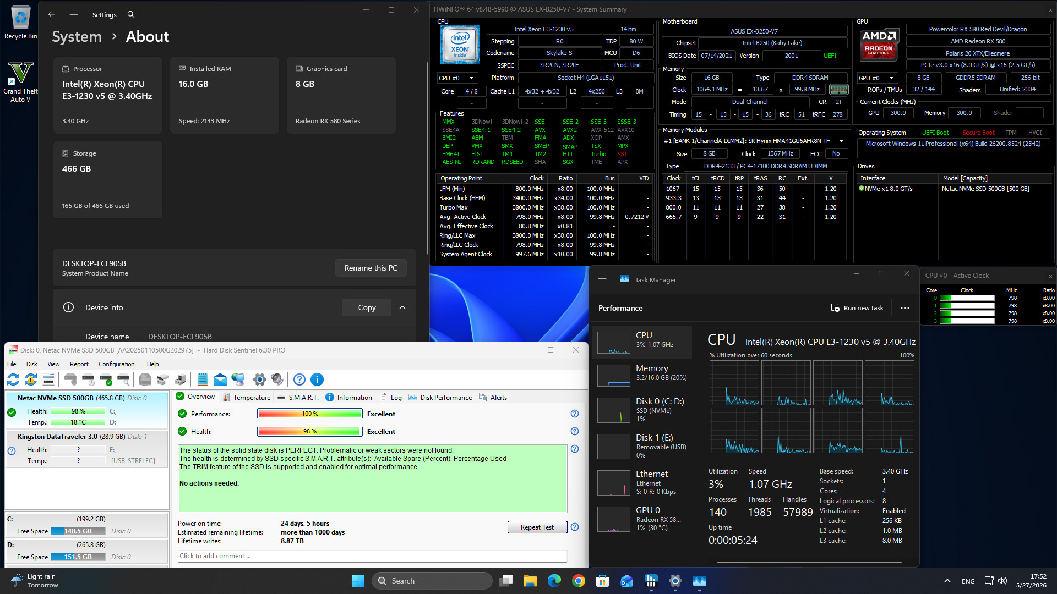The image size is (1057, 594).
Task: Click the taskbar Search box
Action: pos(432,581)
